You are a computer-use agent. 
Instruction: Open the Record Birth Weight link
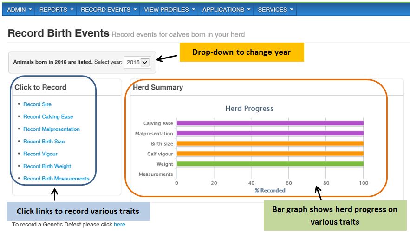tap(47, 166)
